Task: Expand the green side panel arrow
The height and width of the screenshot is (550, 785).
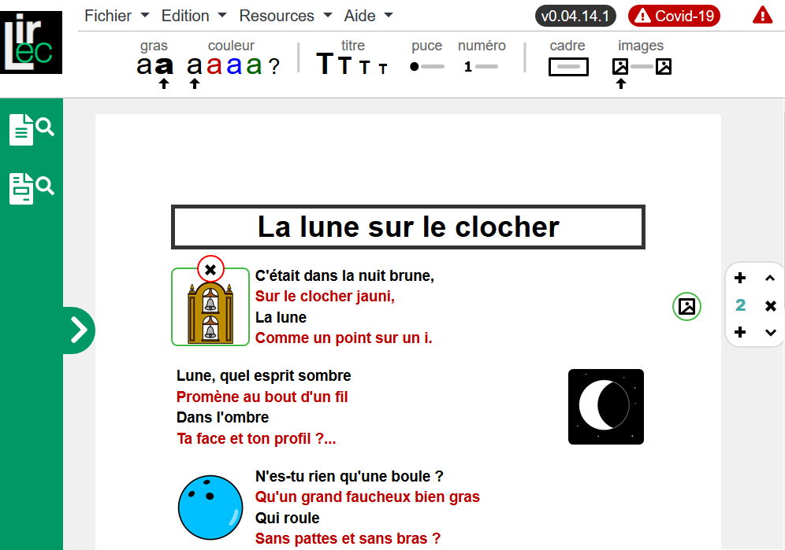Action: (79, 330)
